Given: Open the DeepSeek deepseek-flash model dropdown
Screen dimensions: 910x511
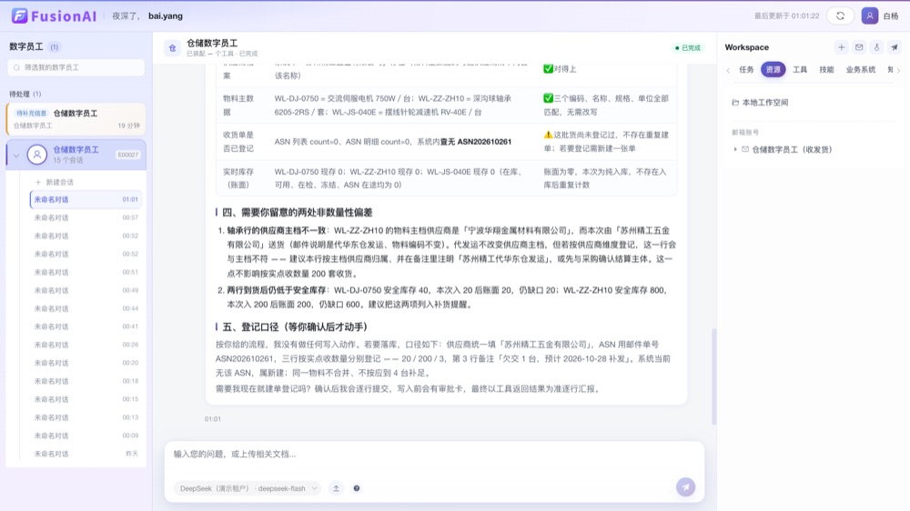Looking at the screenshot, I should (x=248, y=488).
